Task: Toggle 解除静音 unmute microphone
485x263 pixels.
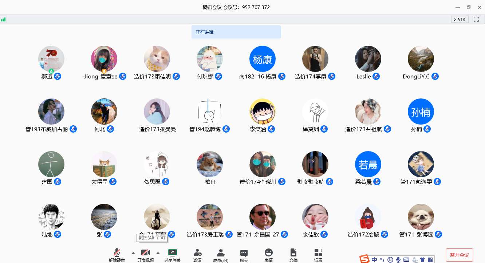Action: point(117,253)
